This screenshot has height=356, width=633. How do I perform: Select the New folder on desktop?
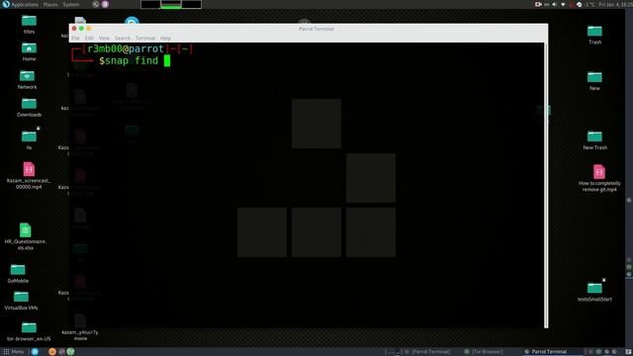tap(594, 81)
